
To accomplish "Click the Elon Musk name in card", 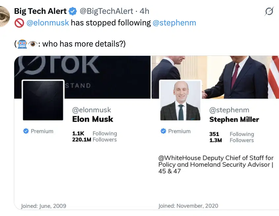I will [92, 119].
